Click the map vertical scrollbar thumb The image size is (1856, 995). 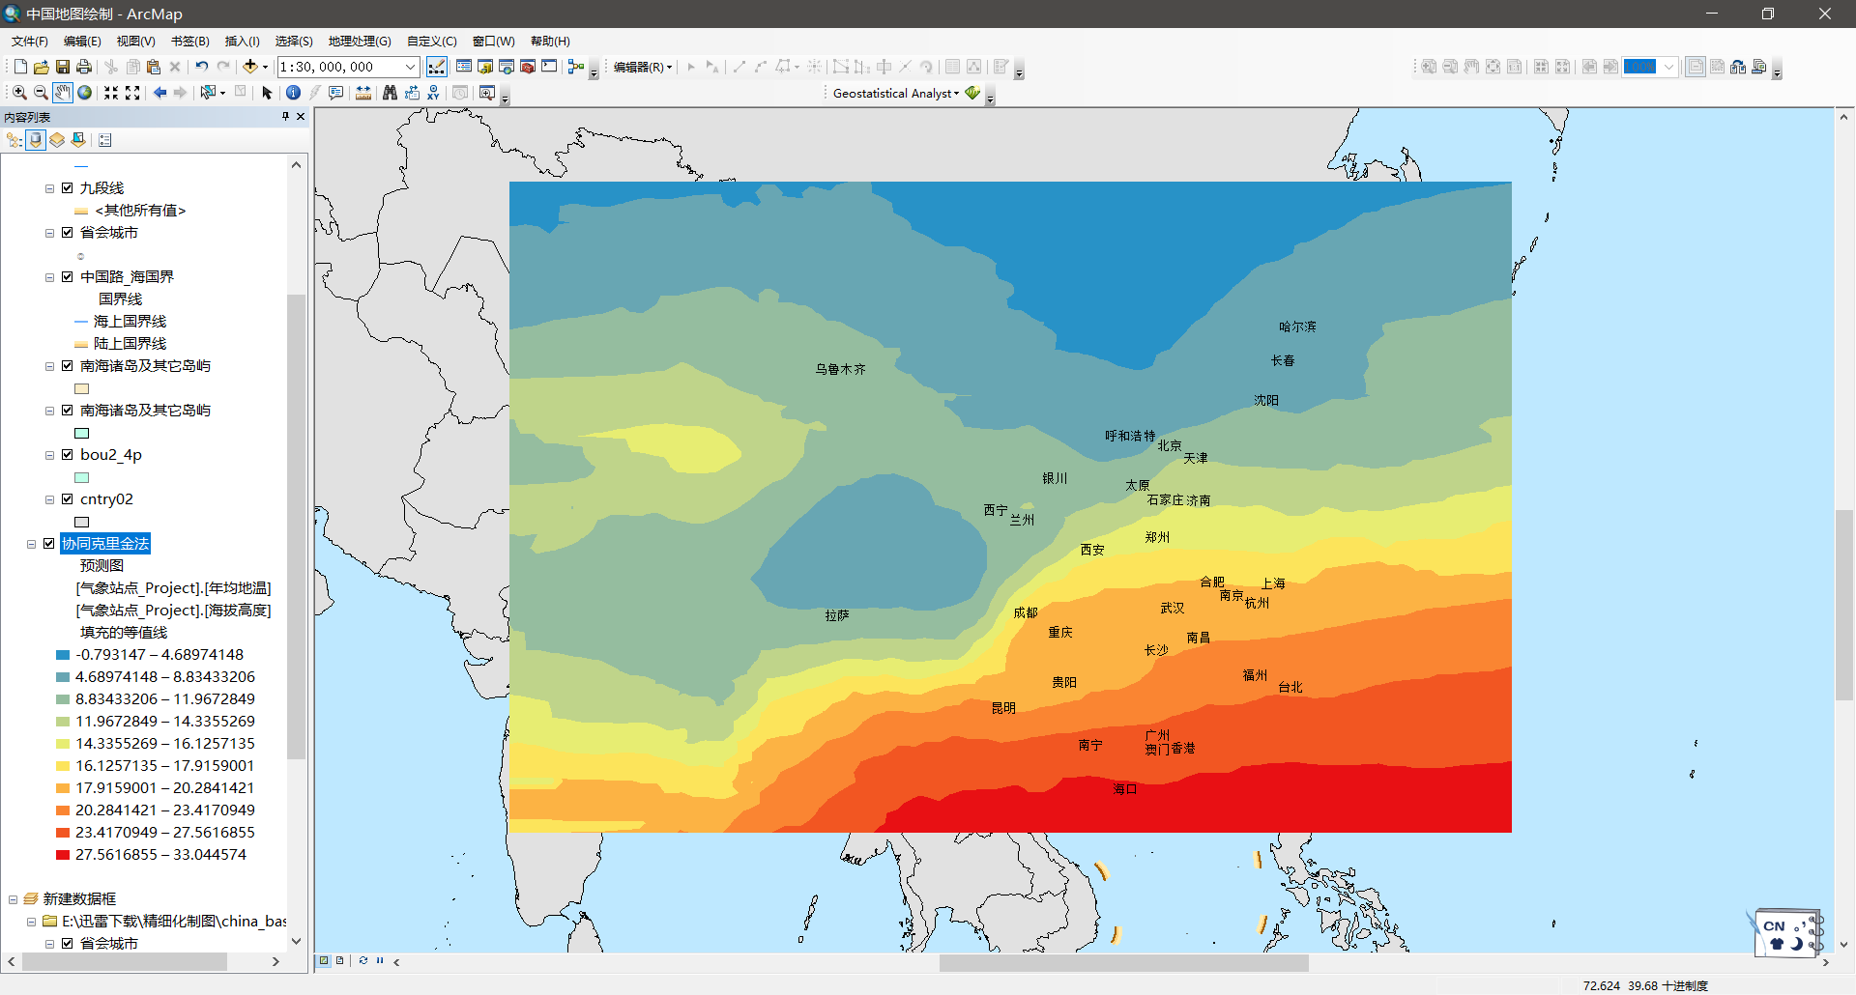1844,605
